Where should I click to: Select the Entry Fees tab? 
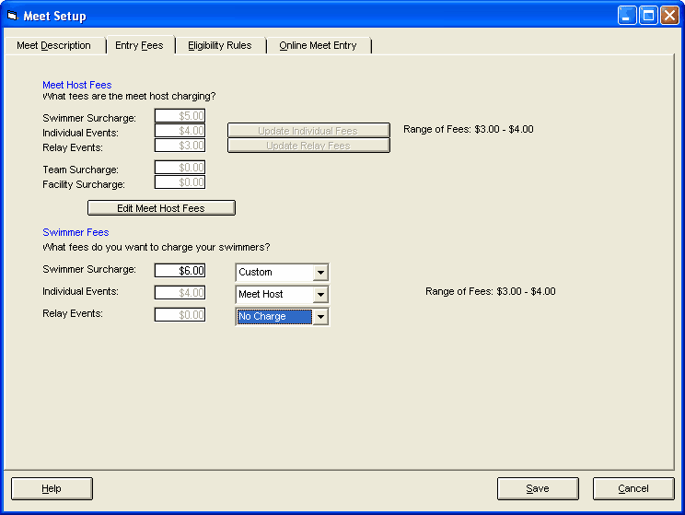click(139, 45)
